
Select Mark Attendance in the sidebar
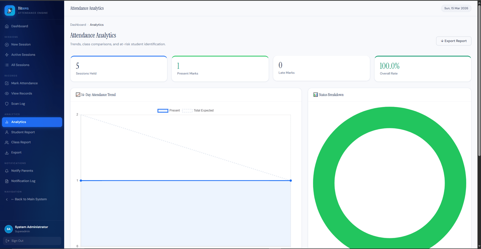(32, 83)
